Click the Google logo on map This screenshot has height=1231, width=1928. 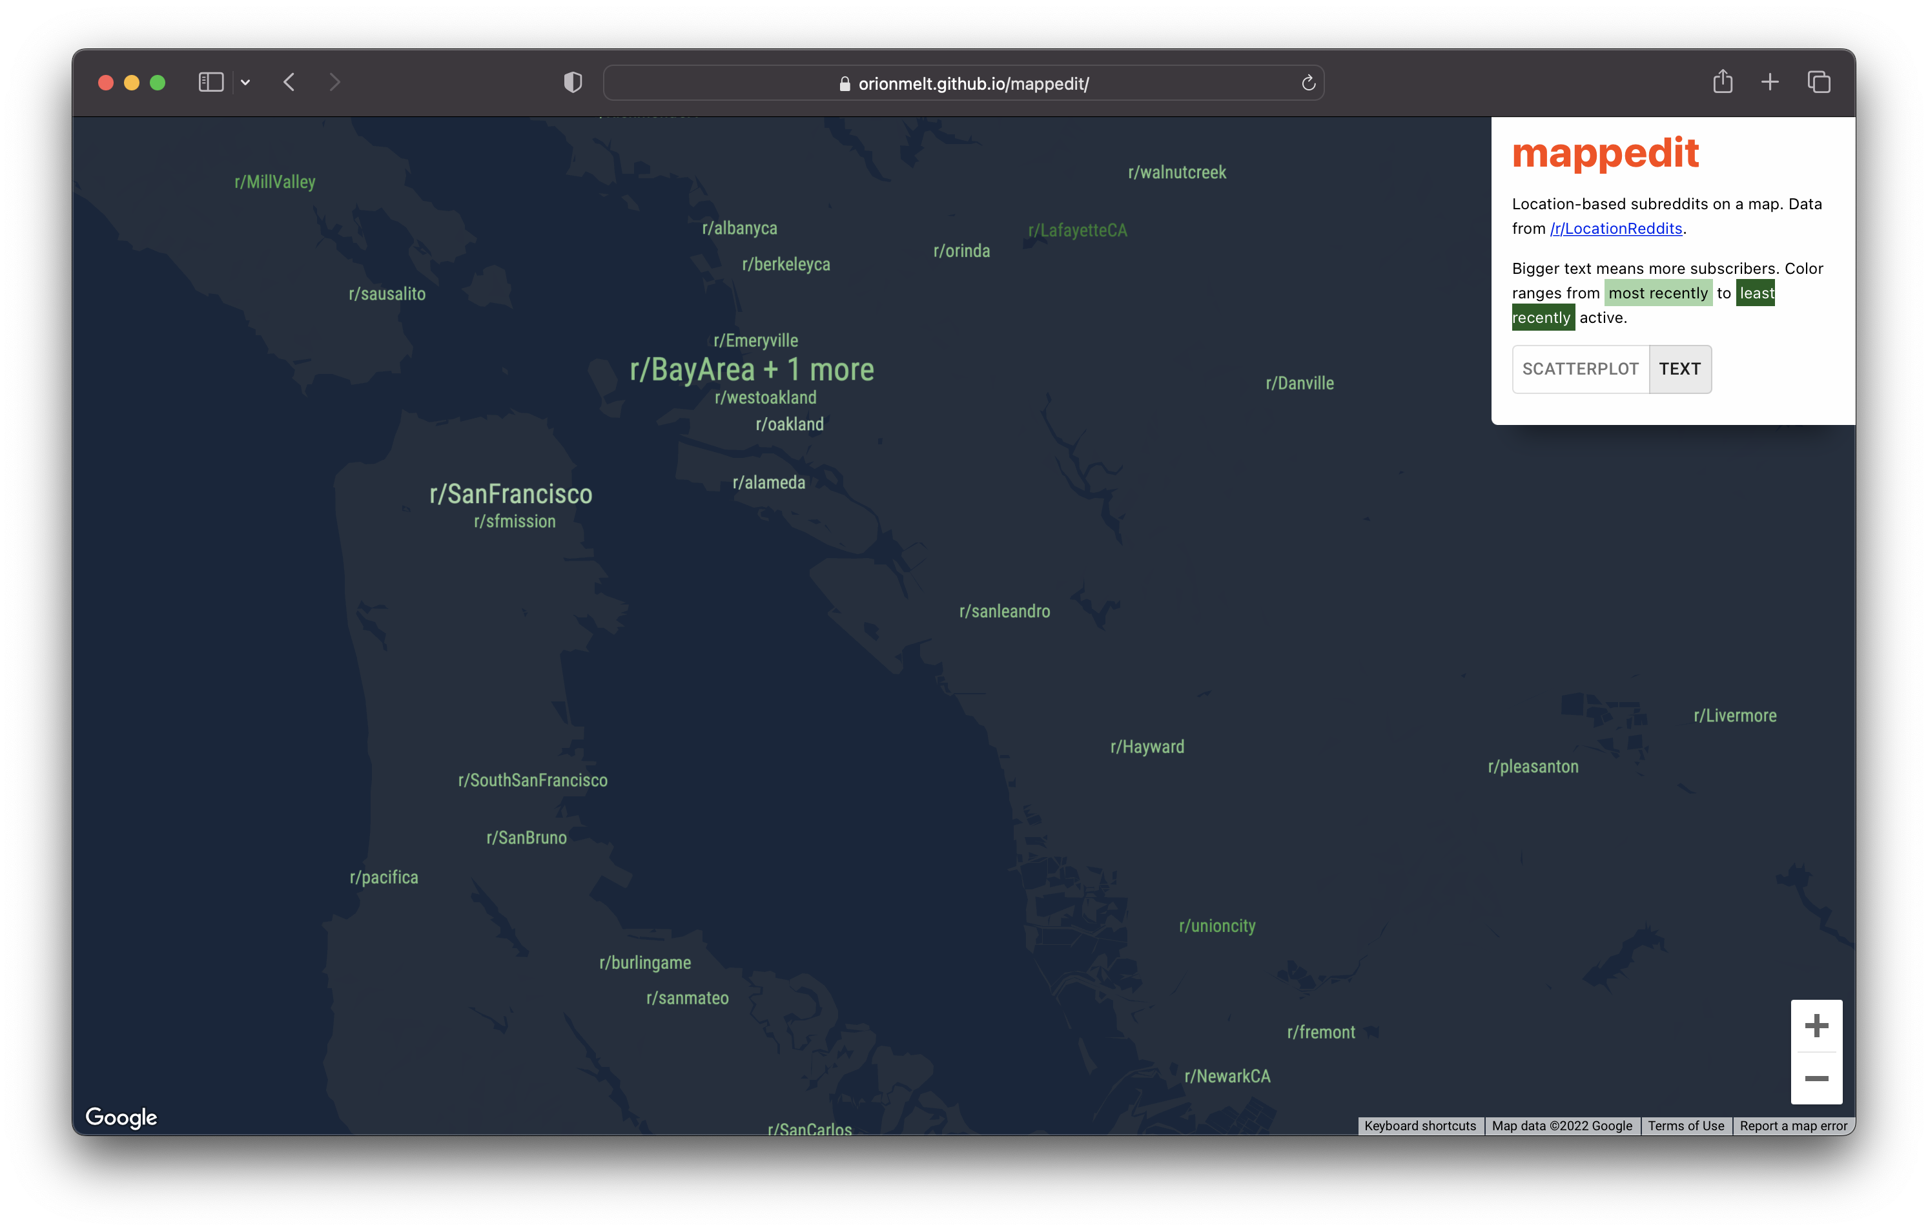point(121,1117)
